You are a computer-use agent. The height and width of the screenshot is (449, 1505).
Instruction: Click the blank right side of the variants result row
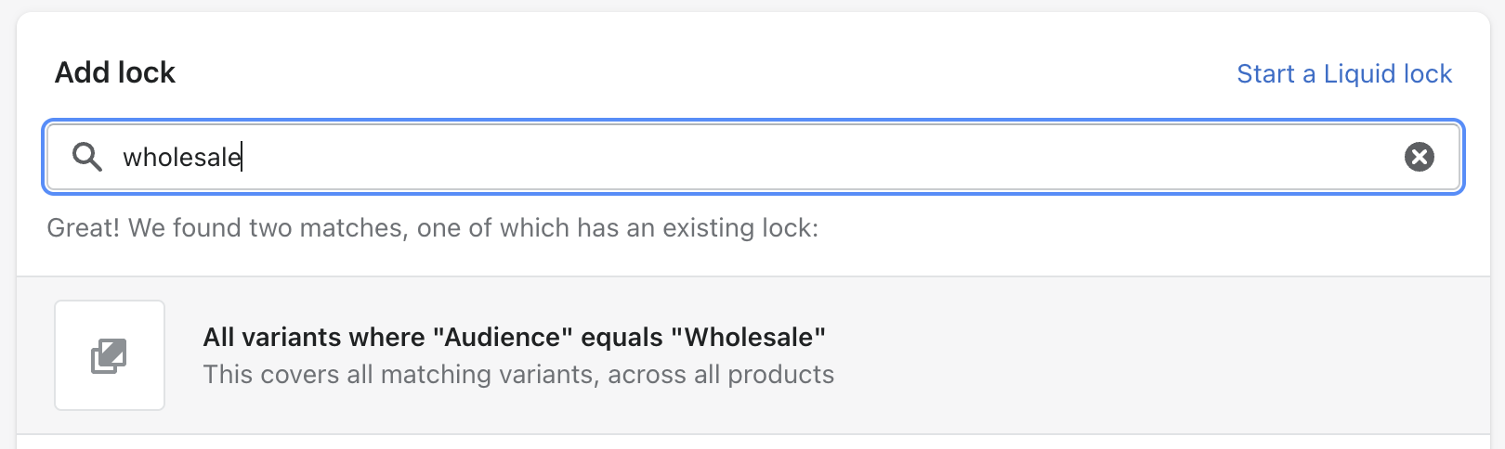point(1161,355)
